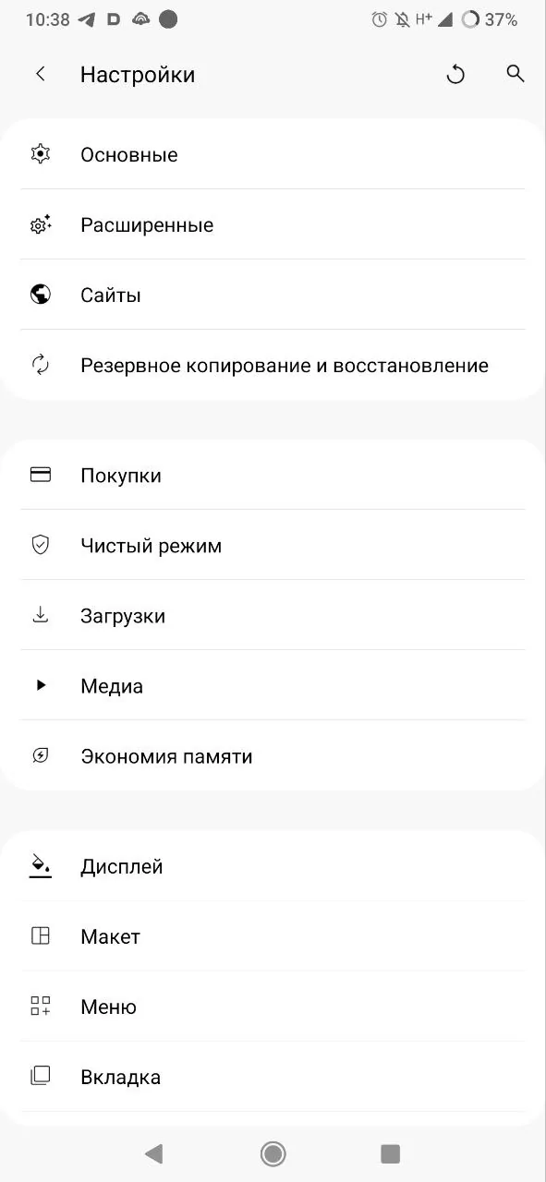The image size is (546, 1182).
Task: Tap the credit card icon for Покупки
Action: tap(40, 475)
